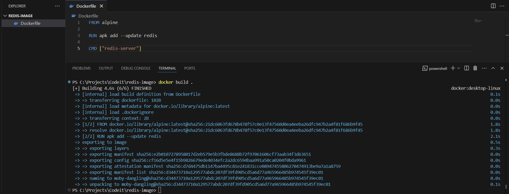Open editor more actions ellipsis menu
The width and height of the screenshot is (509, 194).
pyautogui.click(x=502, y=6)
